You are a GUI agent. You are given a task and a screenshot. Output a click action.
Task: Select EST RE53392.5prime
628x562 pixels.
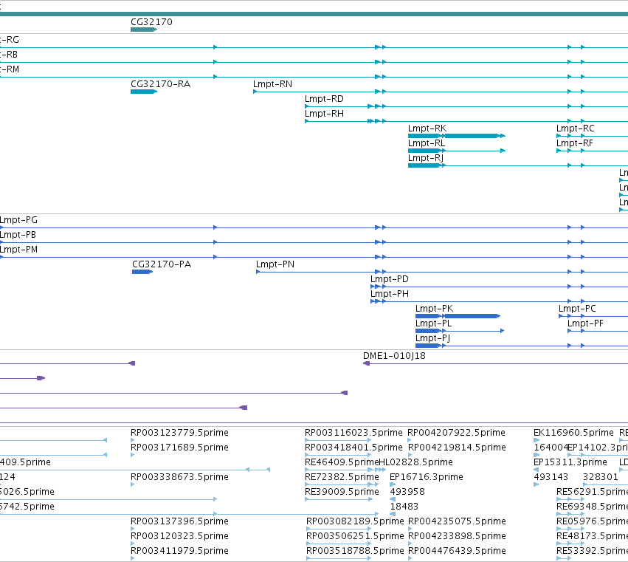pyautogui.click(x=592, y=551)
